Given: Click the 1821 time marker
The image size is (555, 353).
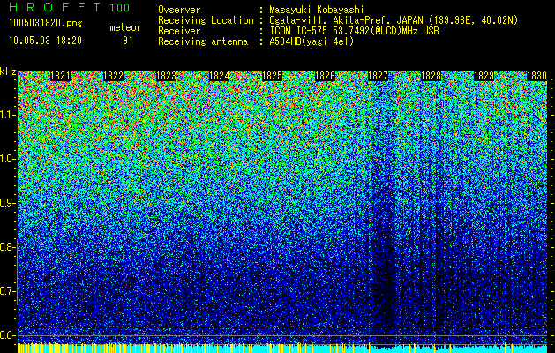Looking at the screenshot, I should click(61, 76).
